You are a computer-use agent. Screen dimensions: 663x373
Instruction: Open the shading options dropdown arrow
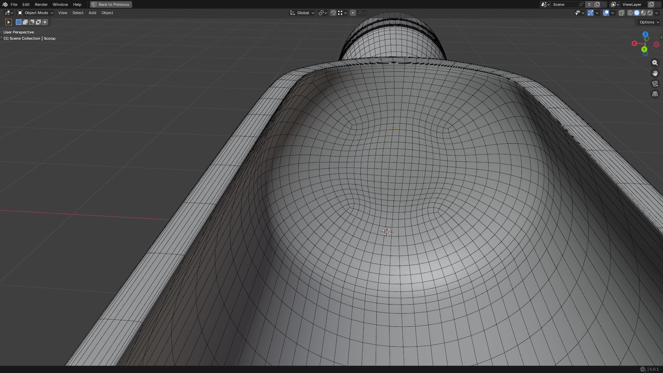click(656, 13)
